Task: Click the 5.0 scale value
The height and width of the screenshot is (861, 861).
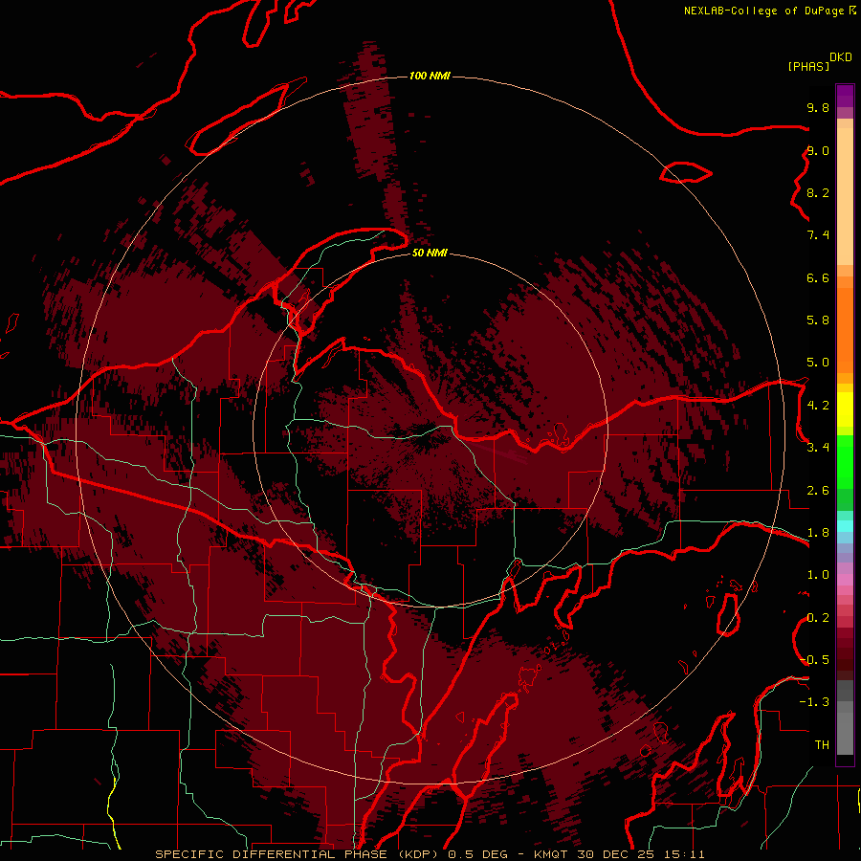Action: 818,363
